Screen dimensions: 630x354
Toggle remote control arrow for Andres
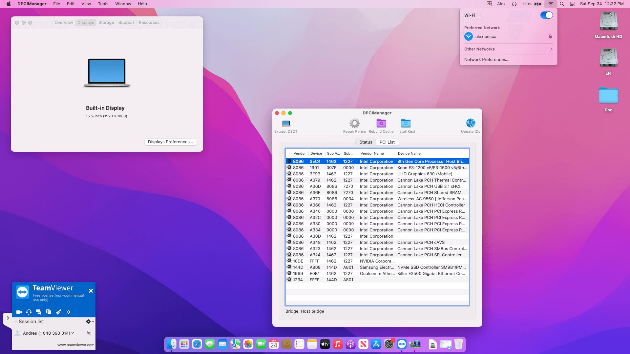[x=89, y=333]
